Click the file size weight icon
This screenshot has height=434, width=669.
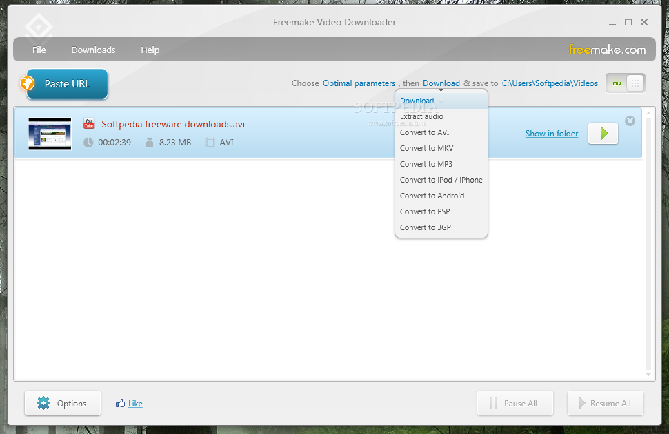tap(150, 143)
